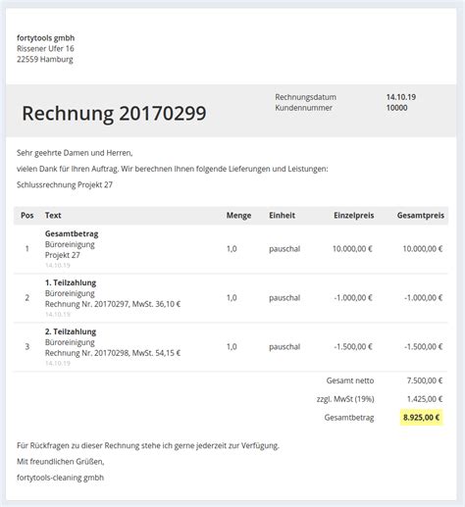
Task: Select the fortytools gmbh company name
Action: [46, 38]
